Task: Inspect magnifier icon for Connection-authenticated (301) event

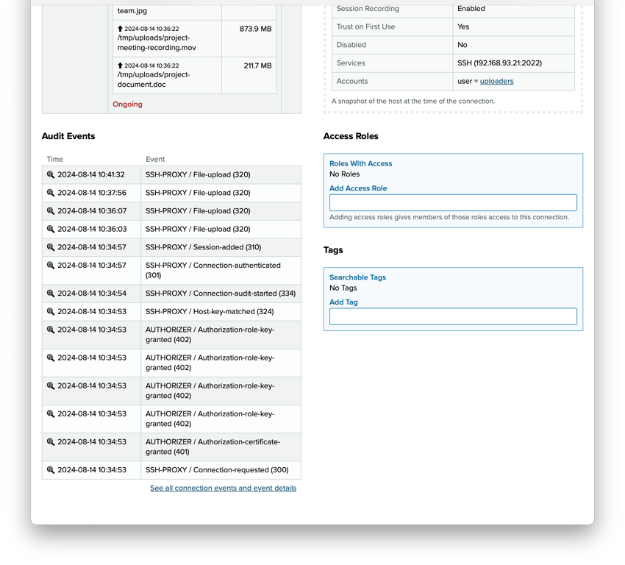Action: click(51, 265)
